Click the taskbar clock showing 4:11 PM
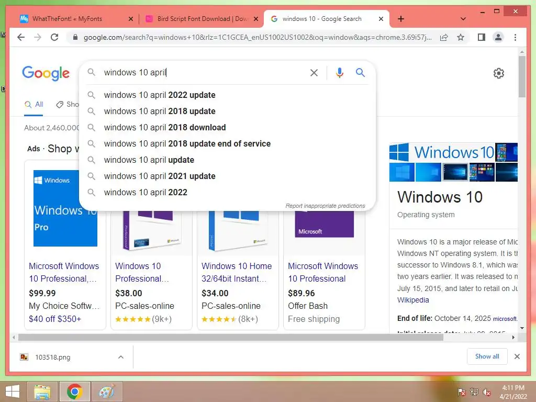 513,392
